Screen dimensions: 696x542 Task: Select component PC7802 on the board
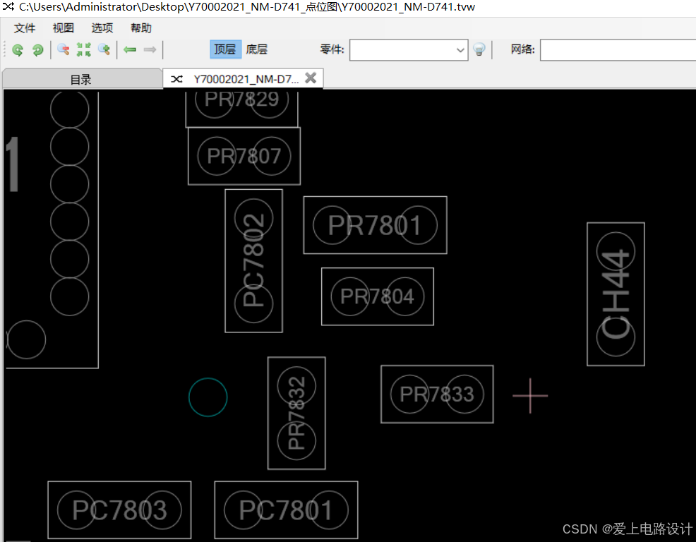tap(254, 260)
